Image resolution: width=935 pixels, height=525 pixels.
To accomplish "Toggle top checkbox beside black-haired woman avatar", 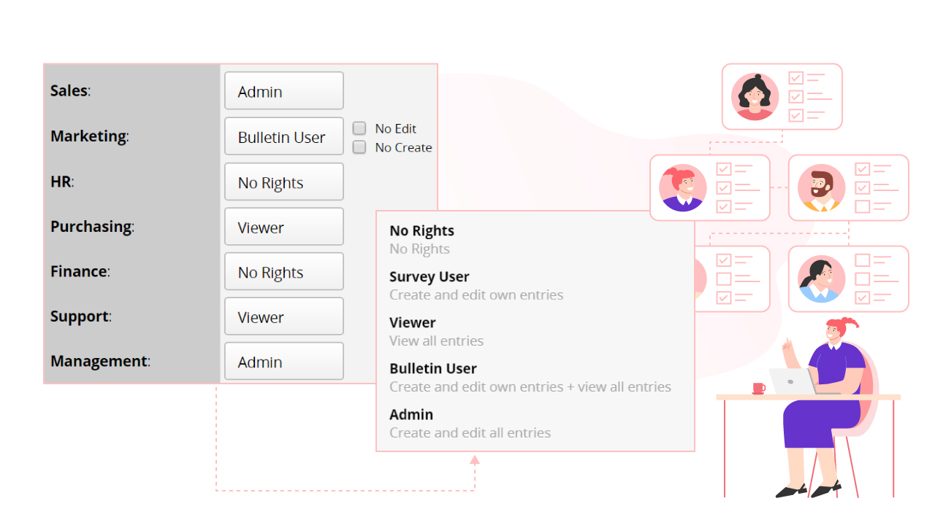I will pyautogui.click(x=795, y=78).
